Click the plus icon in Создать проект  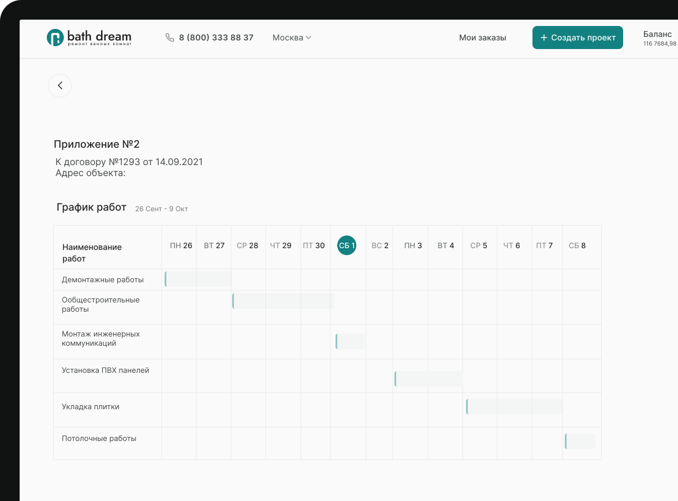click(543, 38)
